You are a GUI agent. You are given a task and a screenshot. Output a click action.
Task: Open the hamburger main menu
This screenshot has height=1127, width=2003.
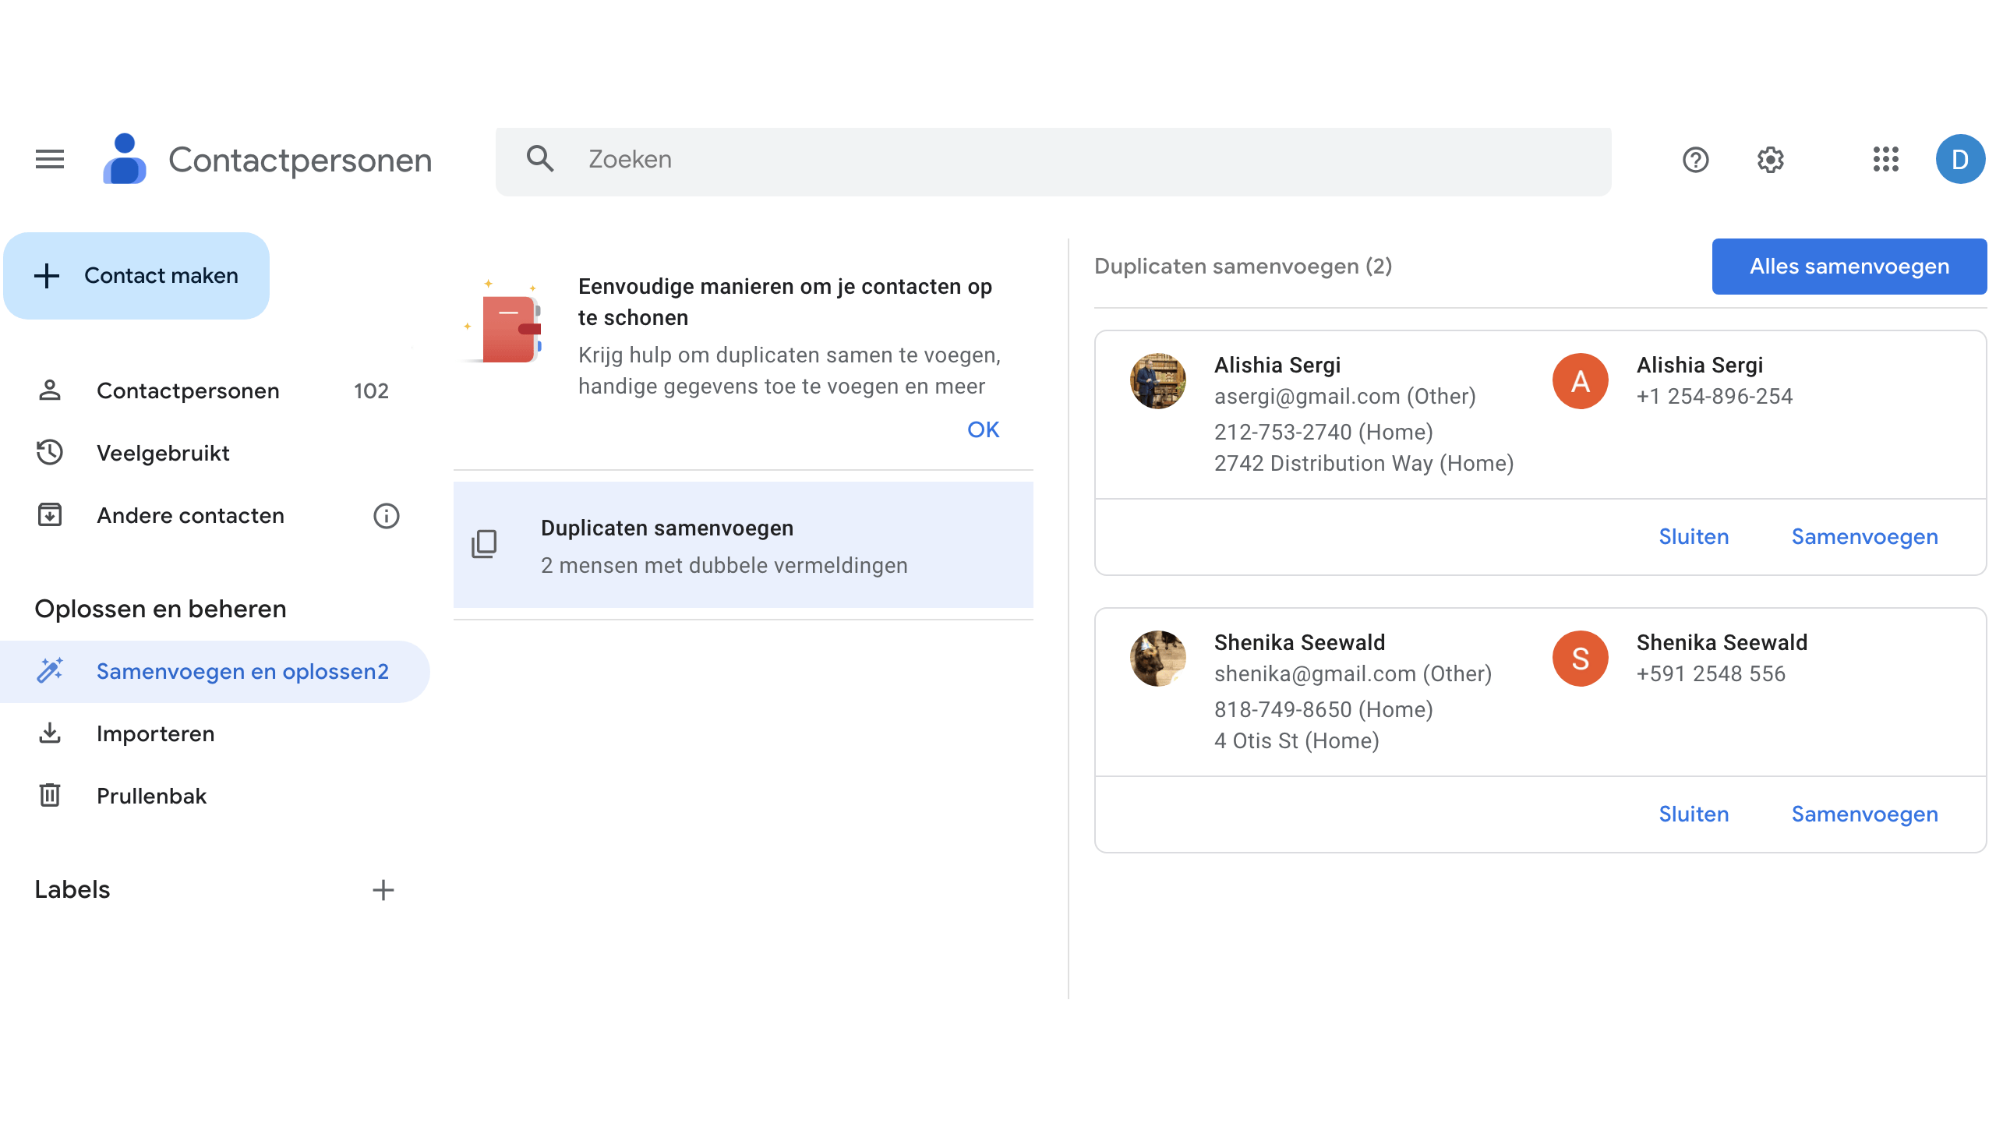pos(50,160)
